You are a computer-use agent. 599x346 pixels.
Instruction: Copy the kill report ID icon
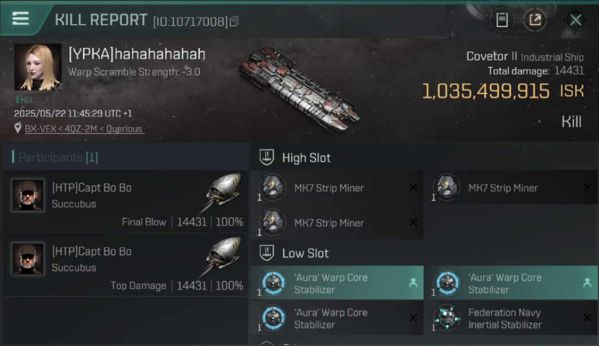(234, 21)
